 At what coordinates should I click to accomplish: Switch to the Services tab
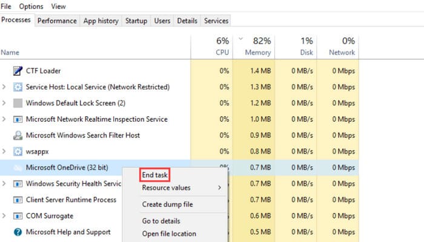[216, 21]
